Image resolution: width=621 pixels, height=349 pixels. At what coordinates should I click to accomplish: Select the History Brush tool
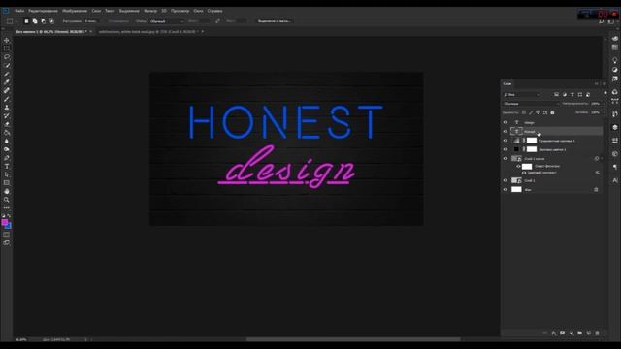click(x=7, y=116)
